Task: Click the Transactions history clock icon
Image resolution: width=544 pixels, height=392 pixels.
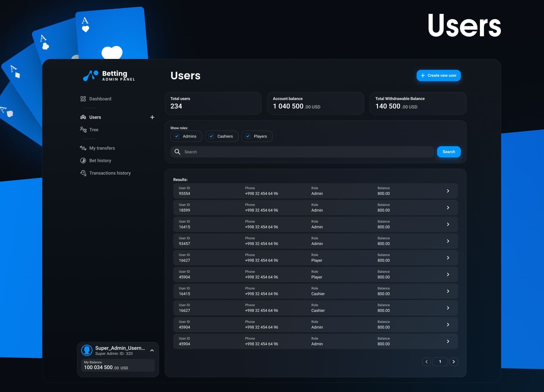Action: point(83,173)
